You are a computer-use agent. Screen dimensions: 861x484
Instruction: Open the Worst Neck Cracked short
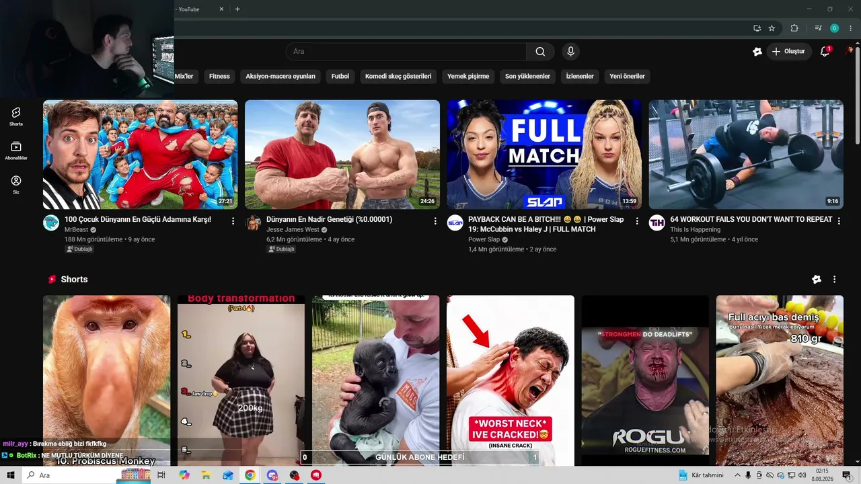tap(511, 380)
